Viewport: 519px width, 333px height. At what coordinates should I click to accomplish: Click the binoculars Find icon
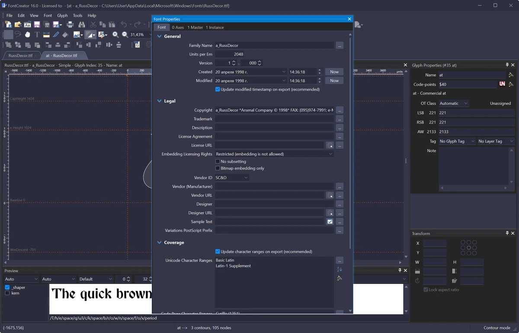pyautogui.click(x=82, y=25)
